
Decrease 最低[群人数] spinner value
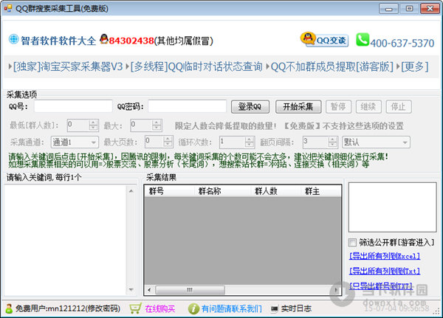[93, 128]
